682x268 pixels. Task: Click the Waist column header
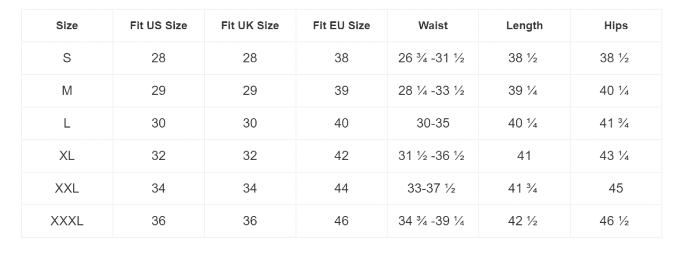point(433,26)
